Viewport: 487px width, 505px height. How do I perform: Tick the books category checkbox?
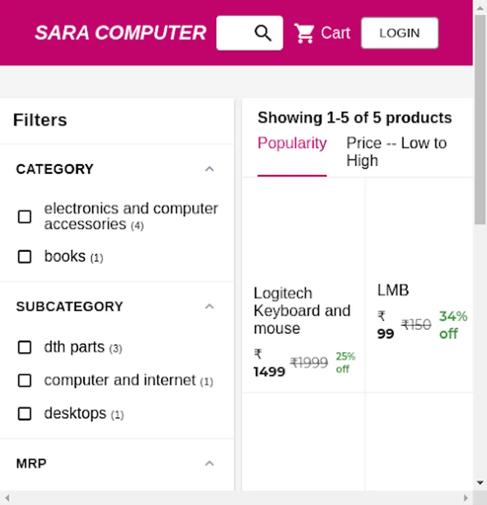25,257
